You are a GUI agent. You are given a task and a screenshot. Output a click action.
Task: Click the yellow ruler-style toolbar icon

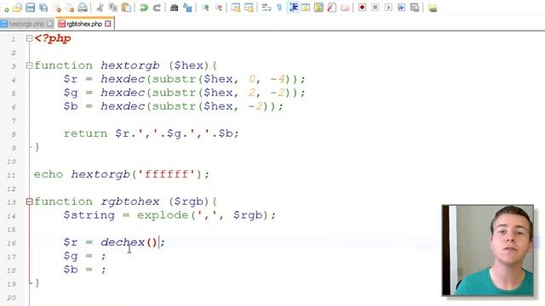coord(318,8)
